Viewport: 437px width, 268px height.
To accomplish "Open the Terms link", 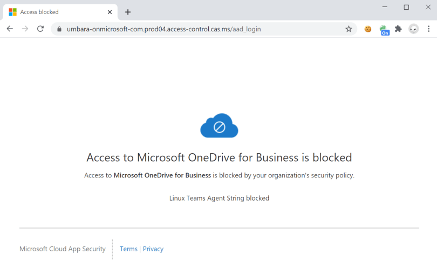I will (x=128, y=249).
